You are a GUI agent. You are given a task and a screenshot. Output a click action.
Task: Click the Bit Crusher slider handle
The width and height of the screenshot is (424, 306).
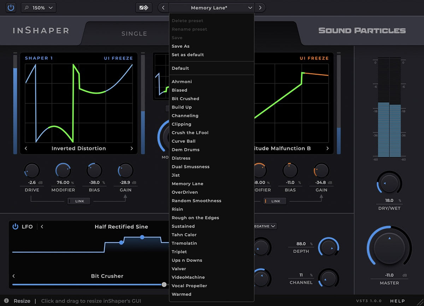[x=164, y=284]
